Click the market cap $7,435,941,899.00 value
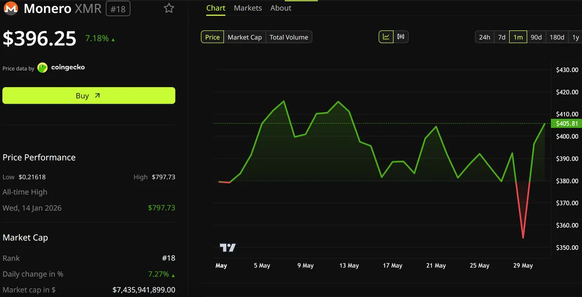The height and width of the screenshot is (297, 582). (144, 290)
